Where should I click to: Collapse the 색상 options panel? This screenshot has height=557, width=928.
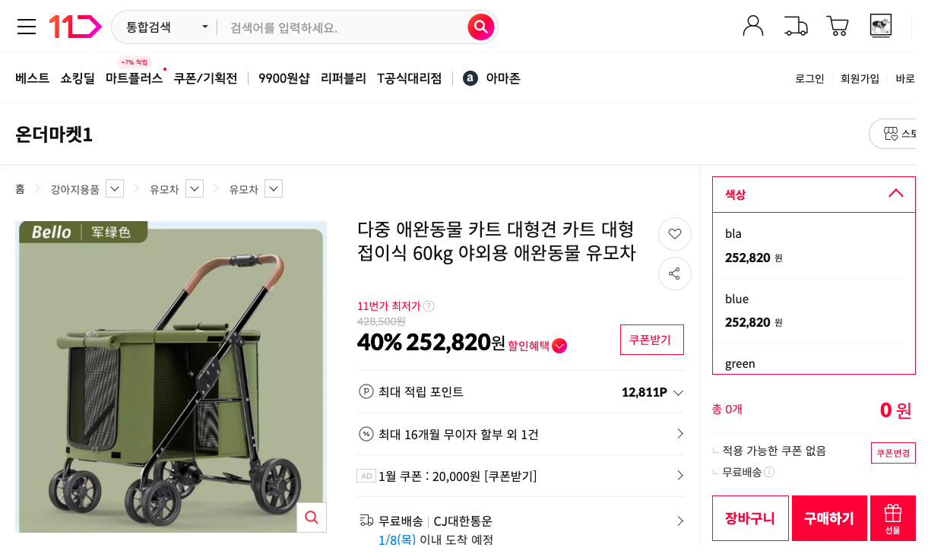click(897, 194)
